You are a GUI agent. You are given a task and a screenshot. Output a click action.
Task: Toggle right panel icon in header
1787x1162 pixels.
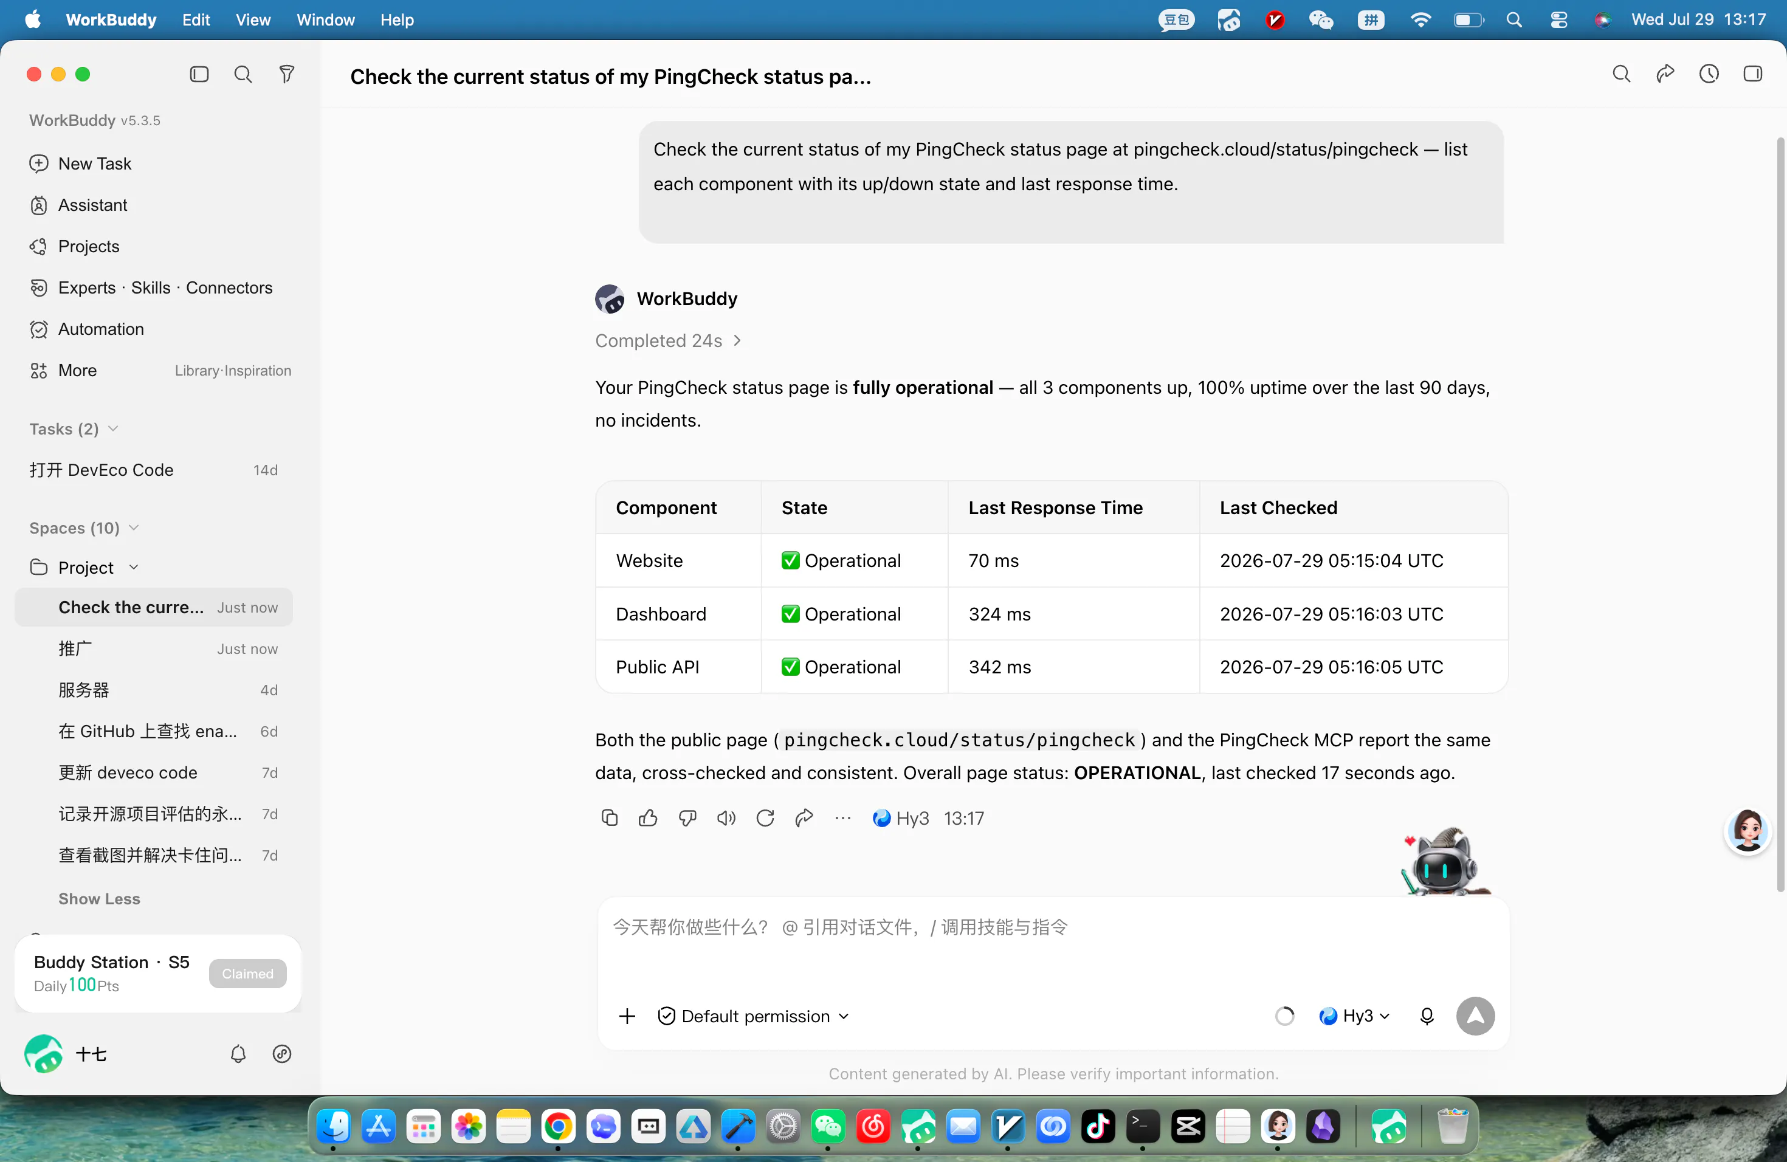click(1752, 74)
